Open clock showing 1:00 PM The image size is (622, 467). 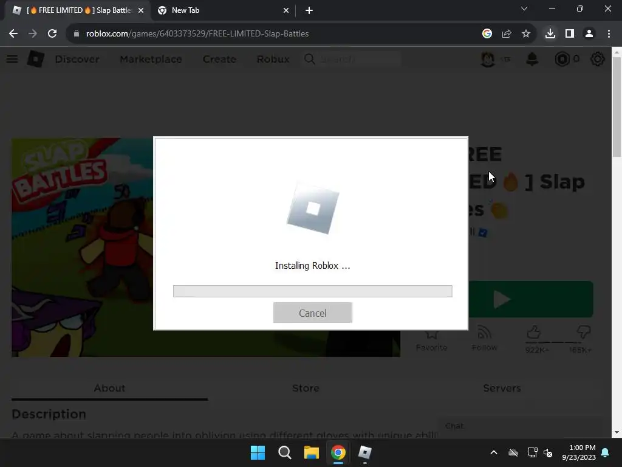tap(579, 452)
